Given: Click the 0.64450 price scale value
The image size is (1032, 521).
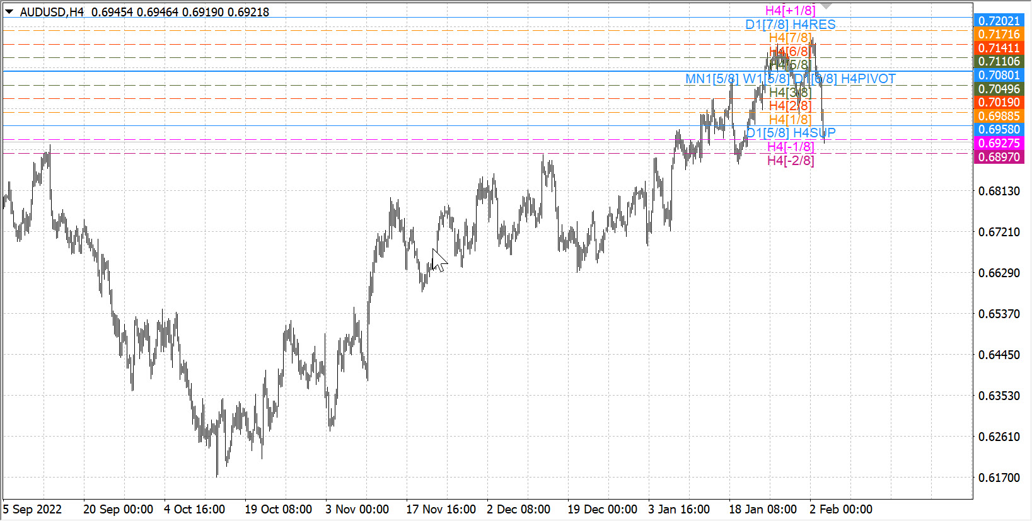Looking at the screenshot, I should point(999,355).
